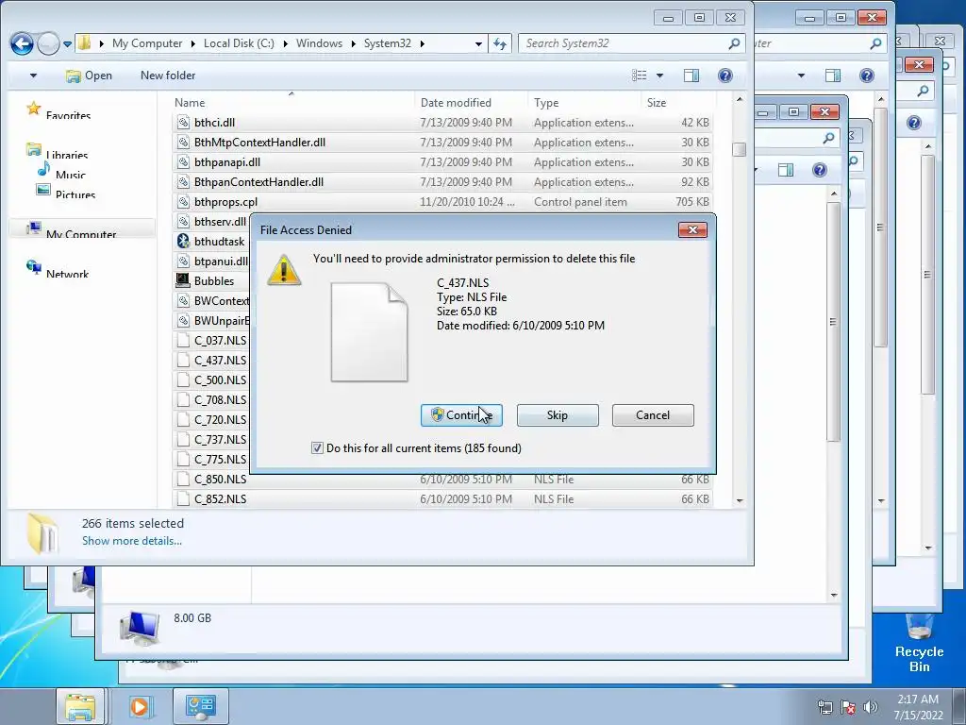The height and width of the screenshot is (725, 966).
Task: Click My Computer in the address bar
Action: (147, 43)
